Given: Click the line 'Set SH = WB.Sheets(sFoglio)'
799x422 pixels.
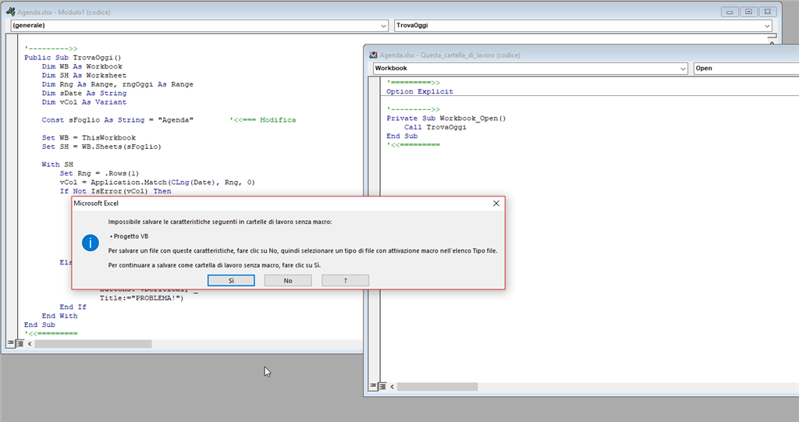Looking at the screenshot, I should coord(101,147).
